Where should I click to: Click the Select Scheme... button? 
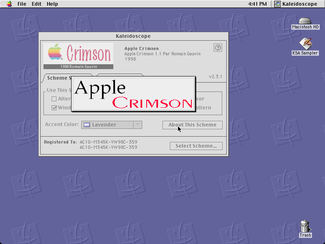[x=196, y=146]
